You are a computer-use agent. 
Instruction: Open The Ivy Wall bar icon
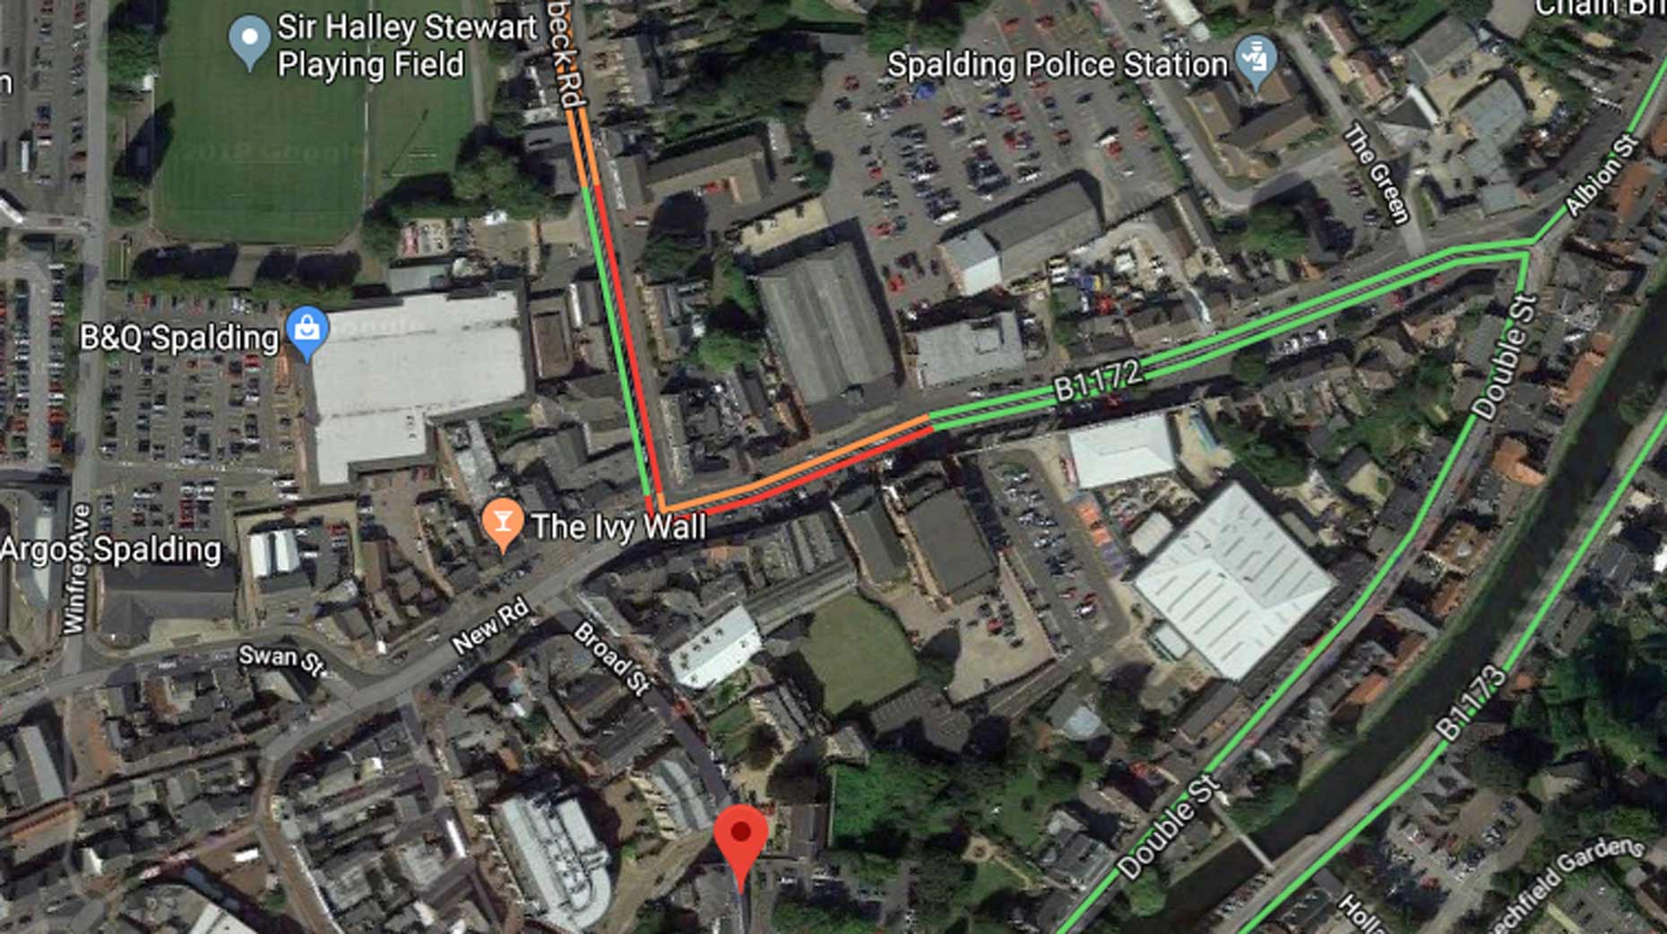click(503, 525)
